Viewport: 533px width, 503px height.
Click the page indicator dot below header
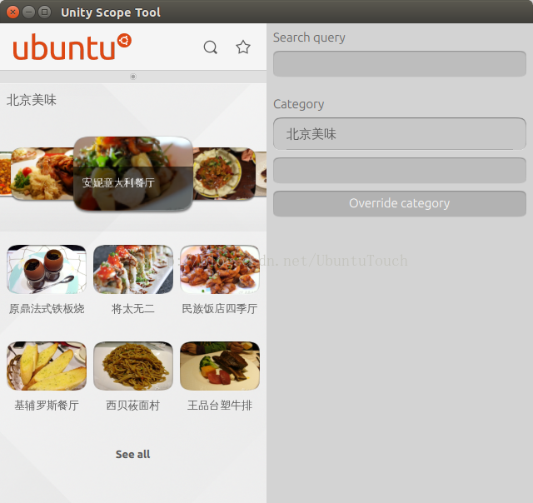click(x=133, y=77)
